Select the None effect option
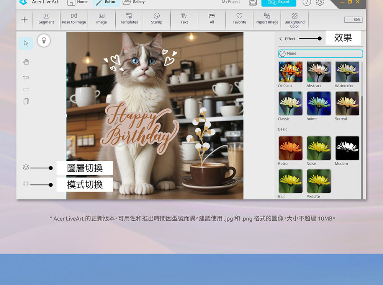Screen dimensions: 383x285 320,54
